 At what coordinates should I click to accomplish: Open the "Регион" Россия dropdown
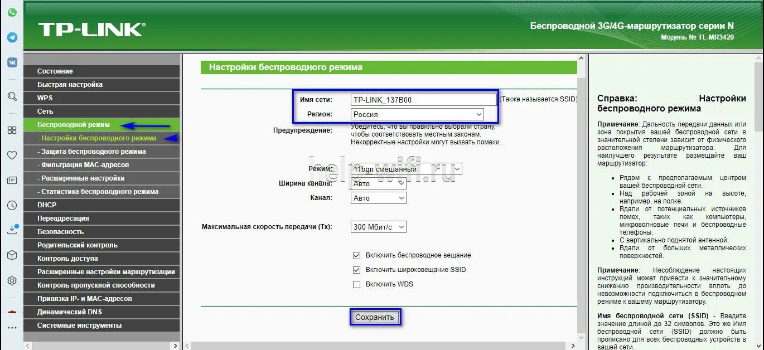click(x=417, y=114)
